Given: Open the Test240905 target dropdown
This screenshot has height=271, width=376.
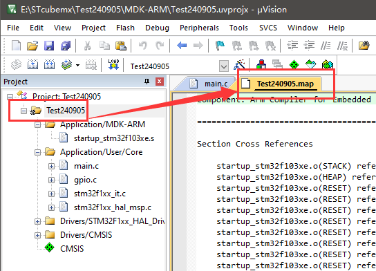Looking at the screenshot, I should [224, 66].
